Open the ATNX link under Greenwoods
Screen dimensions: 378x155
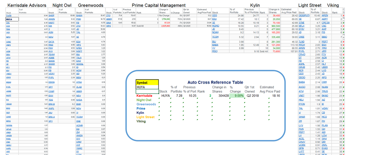[79, 82]
